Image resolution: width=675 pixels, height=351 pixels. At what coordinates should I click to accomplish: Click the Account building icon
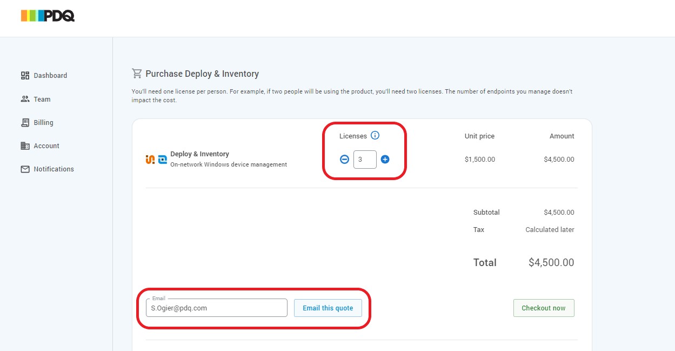point(25,146)
